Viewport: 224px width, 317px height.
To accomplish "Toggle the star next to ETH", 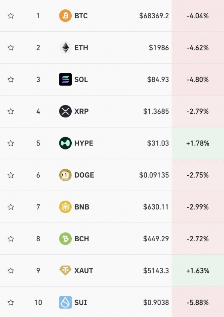I will pos(11,48).
